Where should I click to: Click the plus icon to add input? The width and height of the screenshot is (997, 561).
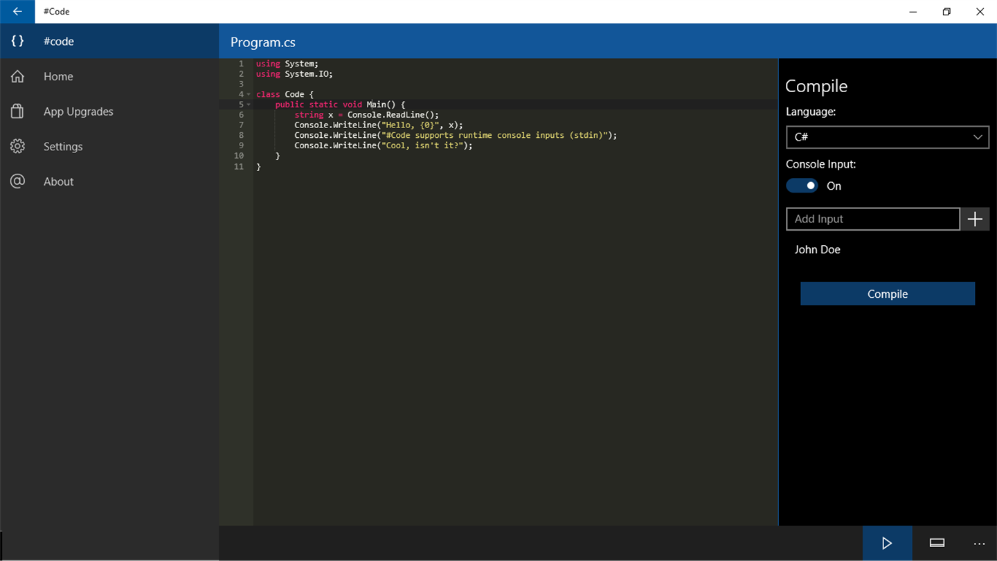pyautogui.click(x=975, y=219)
